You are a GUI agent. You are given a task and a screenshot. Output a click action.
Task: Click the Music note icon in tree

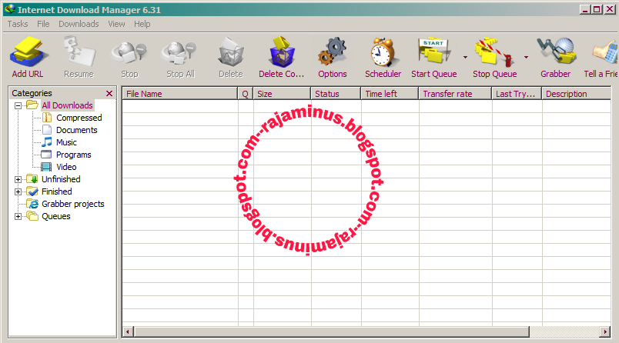tap(47, 142)
